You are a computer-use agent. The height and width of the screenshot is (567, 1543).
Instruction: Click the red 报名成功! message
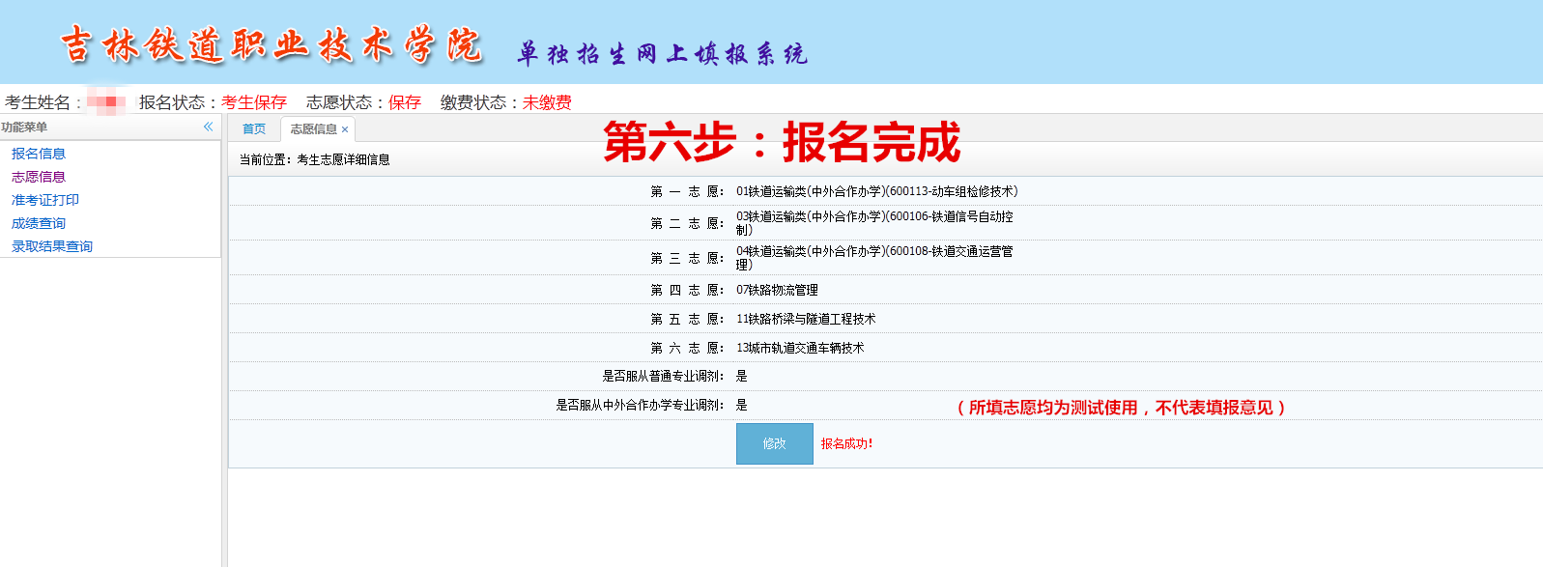[x=846, y=443]
